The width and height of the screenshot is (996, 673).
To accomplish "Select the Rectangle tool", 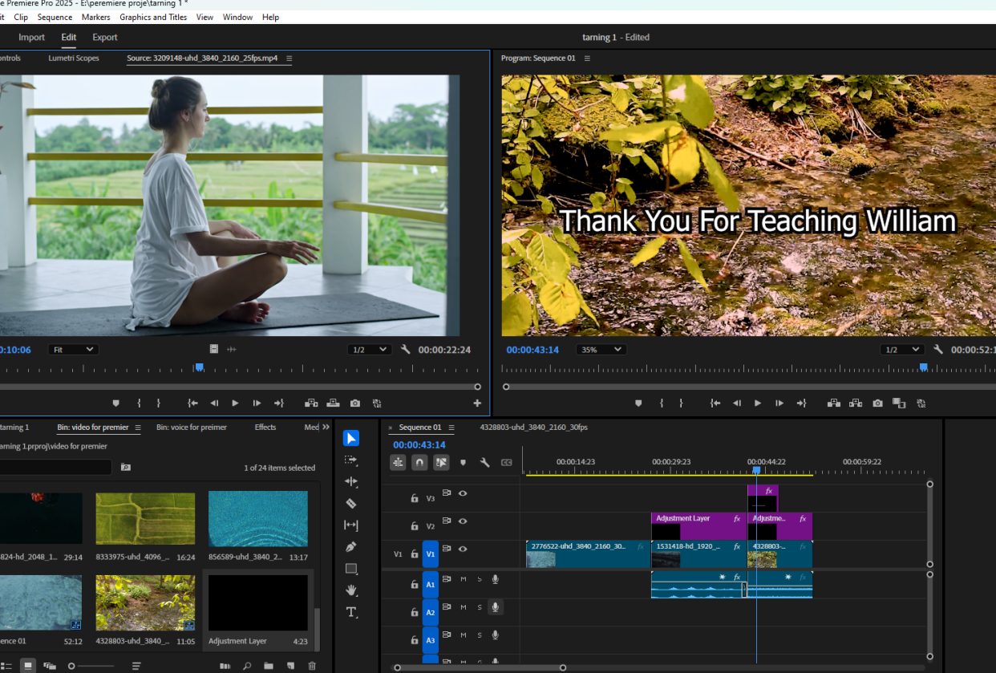I will pyautogui.click(x=351, y=569).
